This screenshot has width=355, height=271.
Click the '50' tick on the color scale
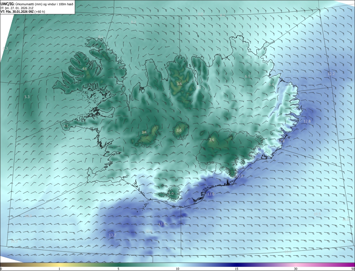pyautogui.click(x=353, y=269)
